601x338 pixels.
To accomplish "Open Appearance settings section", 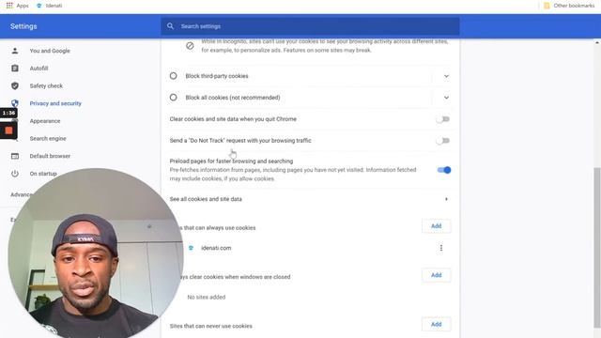I will 45,121.
